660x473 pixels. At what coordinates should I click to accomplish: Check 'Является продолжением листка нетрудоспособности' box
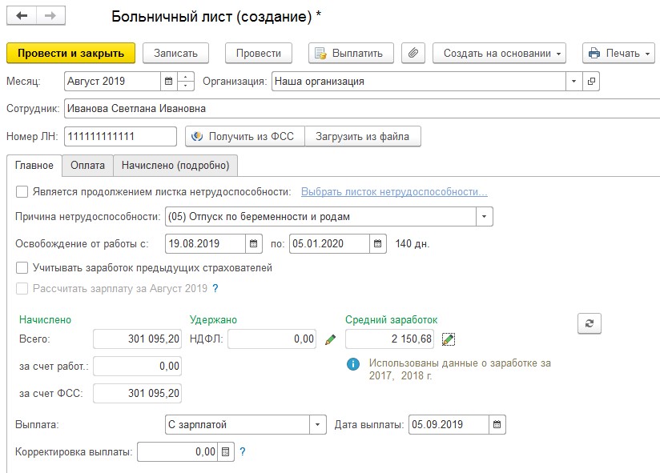coord(22,191)
